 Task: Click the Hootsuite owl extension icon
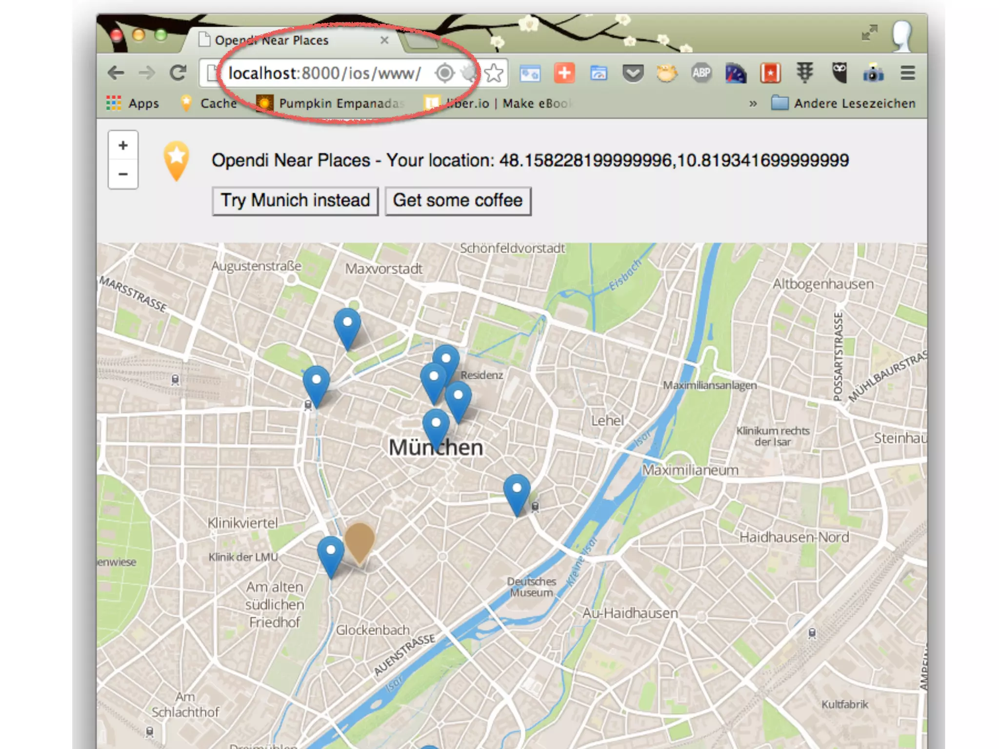(839, 73)
